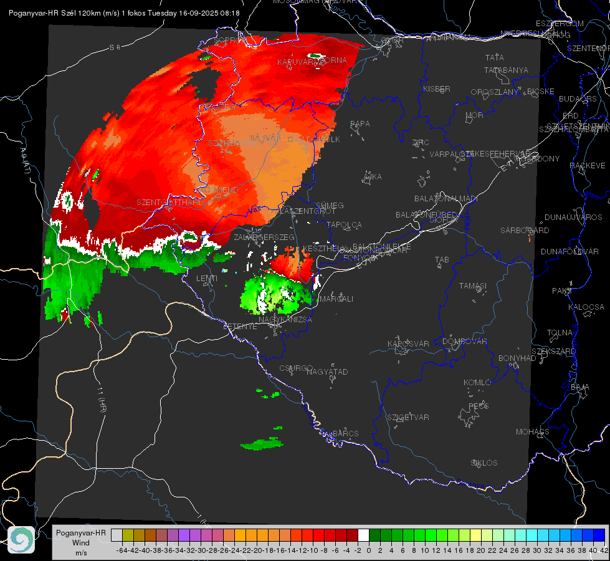Click the BICSKE city label
Screen dimensions: 610x561
[x=541, y=91]
